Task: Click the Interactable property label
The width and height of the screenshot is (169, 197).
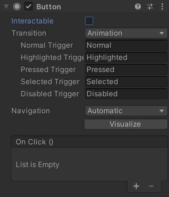Action: coord(32,21)
